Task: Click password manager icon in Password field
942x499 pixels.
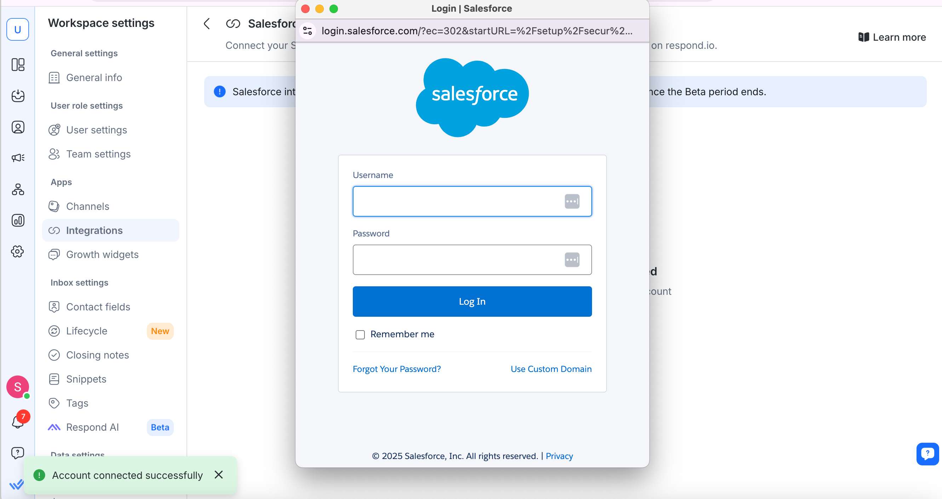Action: point(572,260)
